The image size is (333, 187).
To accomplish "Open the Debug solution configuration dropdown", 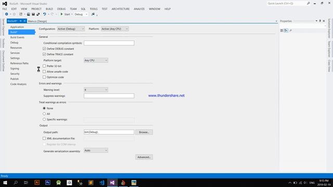I will (x=81, y=14).
